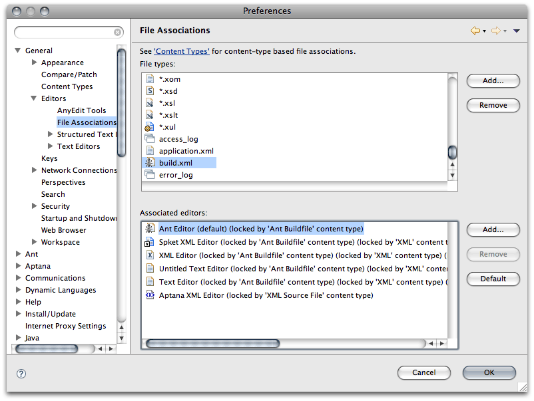The width and height of the screenshot is (534, 401).
Task: Click the help question mark icon
Action: click(21, 374)
